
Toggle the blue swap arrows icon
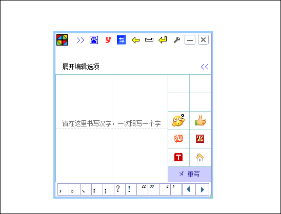(122, 40)
